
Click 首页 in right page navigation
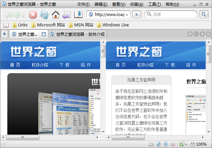(120, 65)
